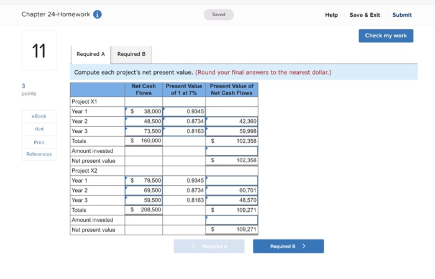The width and height of the screenshot is (435, 279).
Task: Fill in Project X2 Amount invested field
Action: point(232,220)
